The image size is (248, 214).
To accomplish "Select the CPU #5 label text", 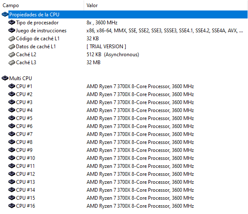I will click(x=24, y=118).
